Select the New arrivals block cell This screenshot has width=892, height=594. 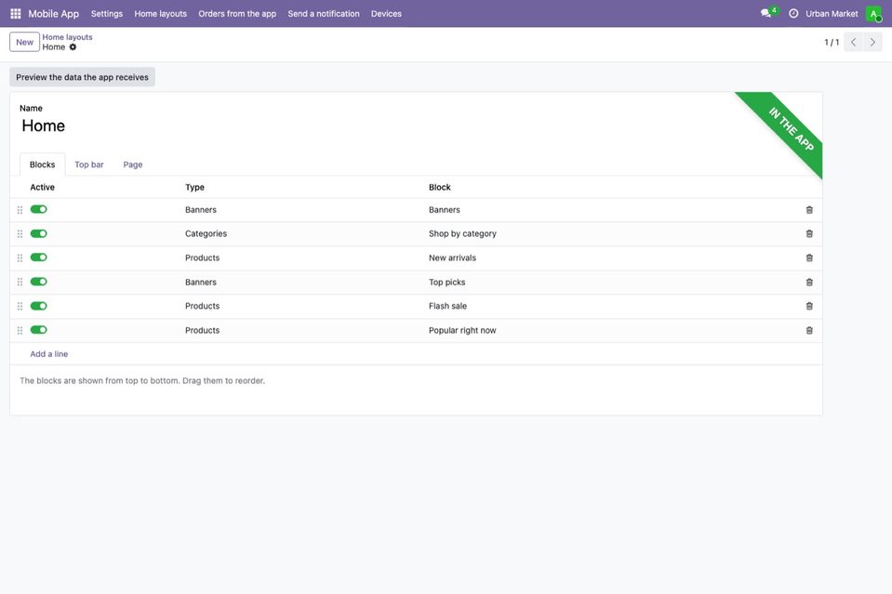pyautogui.click(x=452, y=258)
